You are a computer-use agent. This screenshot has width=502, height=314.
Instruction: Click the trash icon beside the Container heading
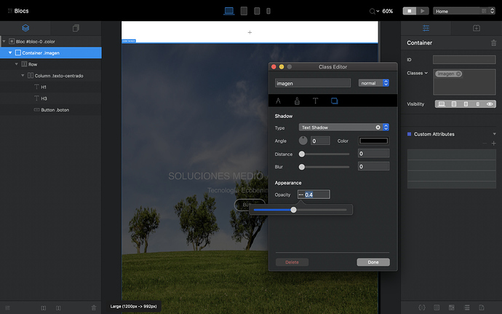tap(494, 43)
